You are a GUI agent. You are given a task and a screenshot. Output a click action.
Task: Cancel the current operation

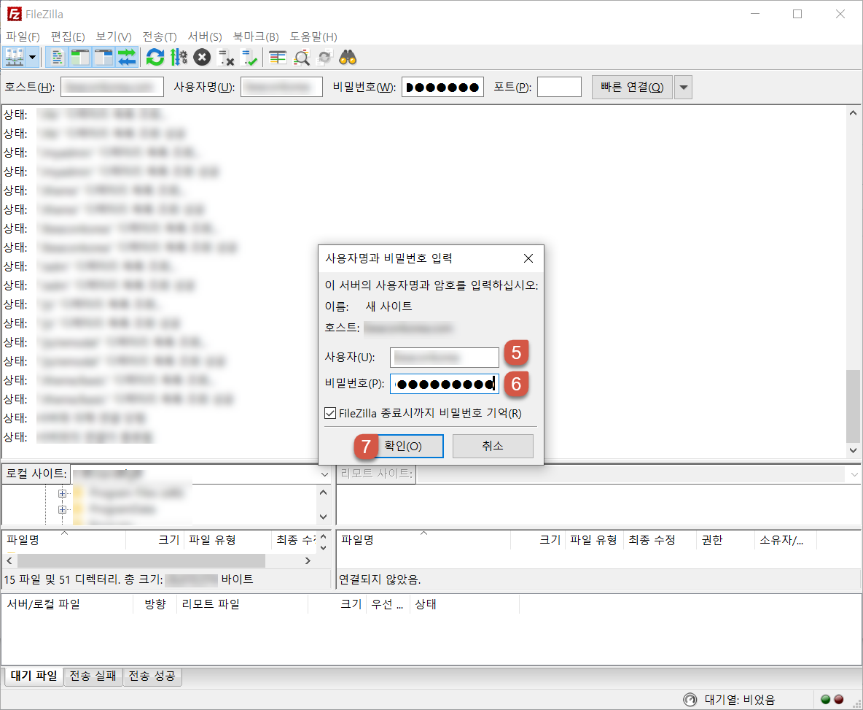[202, 57]
